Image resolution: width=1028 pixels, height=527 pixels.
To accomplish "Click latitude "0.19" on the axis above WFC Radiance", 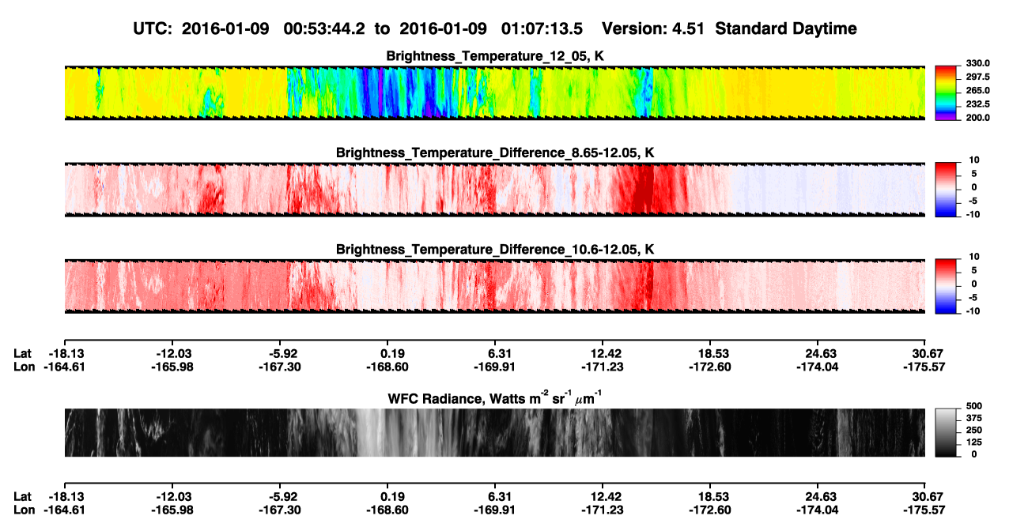I will coord(392,354).
